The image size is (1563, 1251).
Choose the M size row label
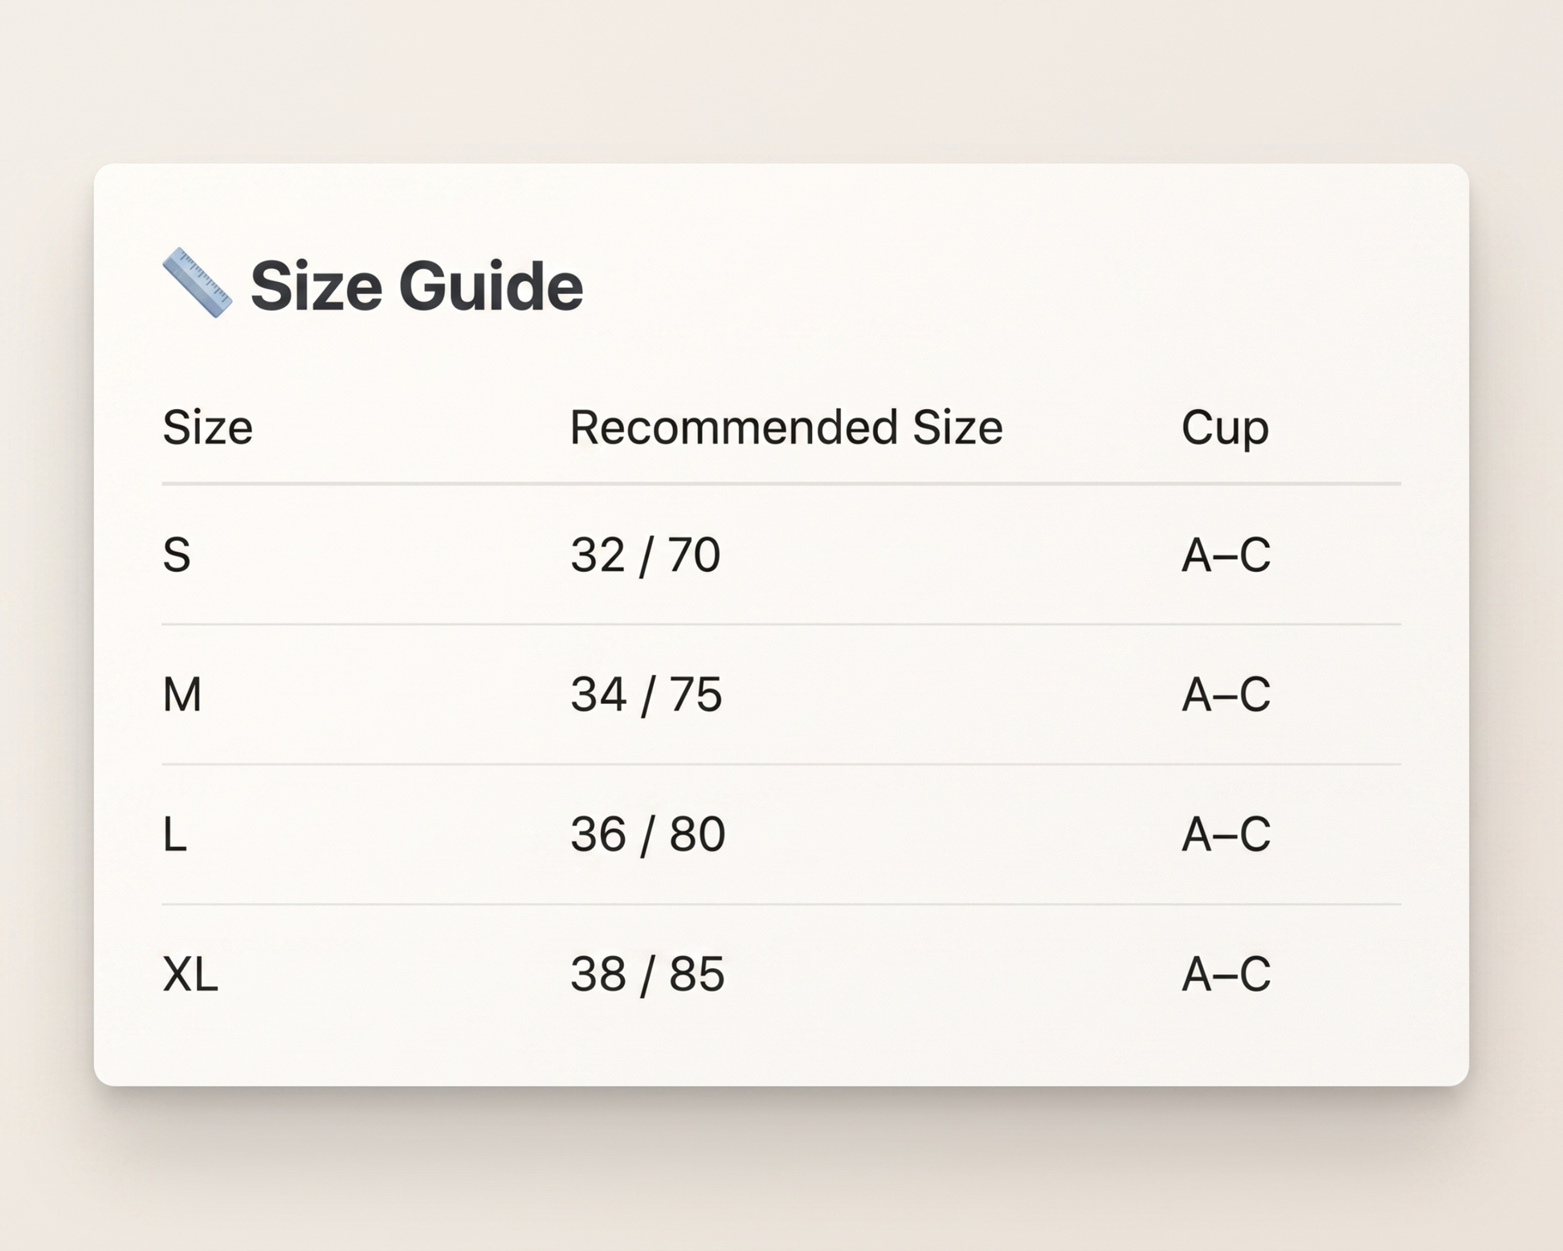pos(182,695)
